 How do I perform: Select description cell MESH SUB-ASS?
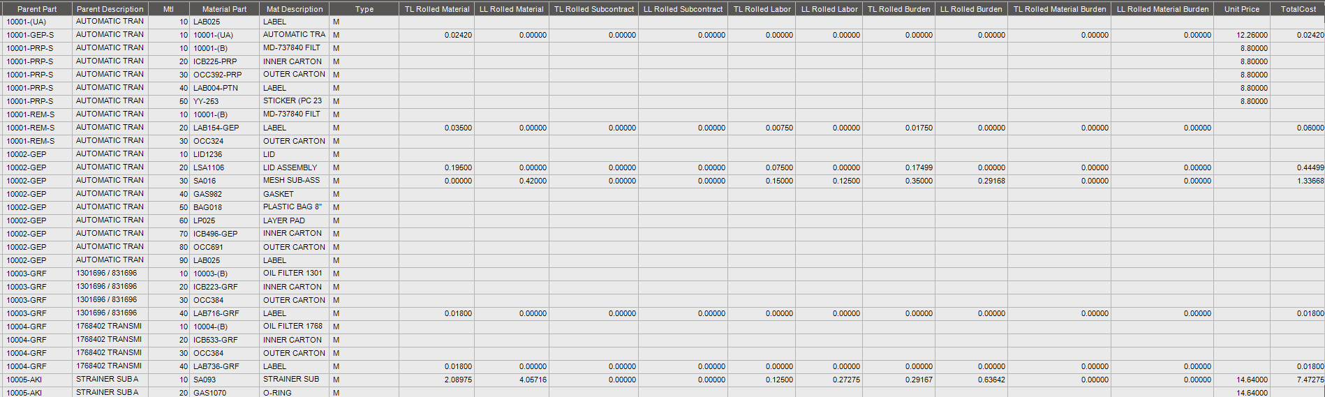pyautogui.click(x=294, y=181)
